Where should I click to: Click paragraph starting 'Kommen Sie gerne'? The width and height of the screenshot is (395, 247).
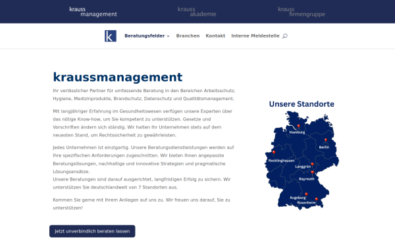click(x=142, y=204)
